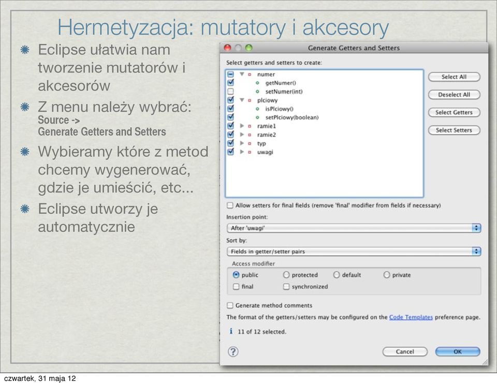Screen dimensions: 497x383
Task: Uncheck the ramie2 checkbox
Action: click(x=231, y=135)
